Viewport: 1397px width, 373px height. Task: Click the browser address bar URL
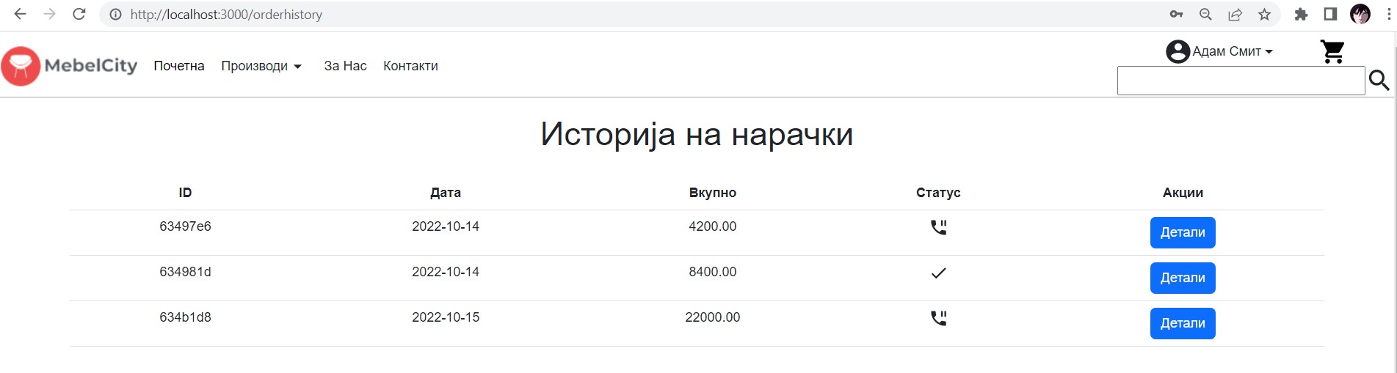click(x=226, y=15)
